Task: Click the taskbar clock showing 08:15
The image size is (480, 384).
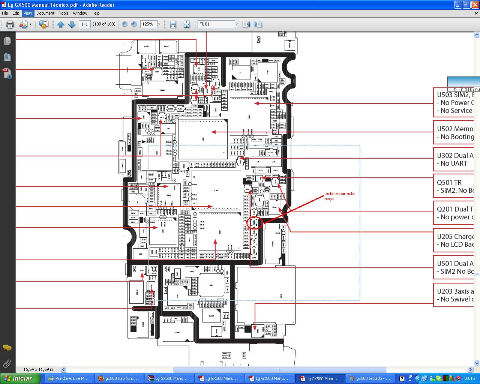Action: pos(469,378)
